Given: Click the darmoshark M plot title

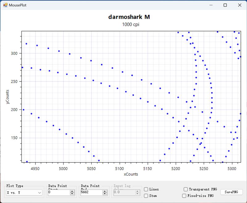Looking at the screenshot, I should click(129, 17).
